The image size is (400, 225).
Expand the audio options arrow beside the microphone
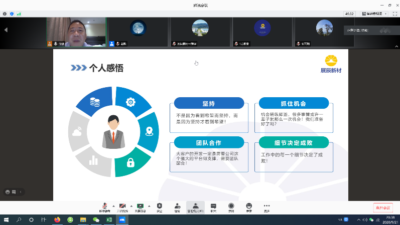113,206
